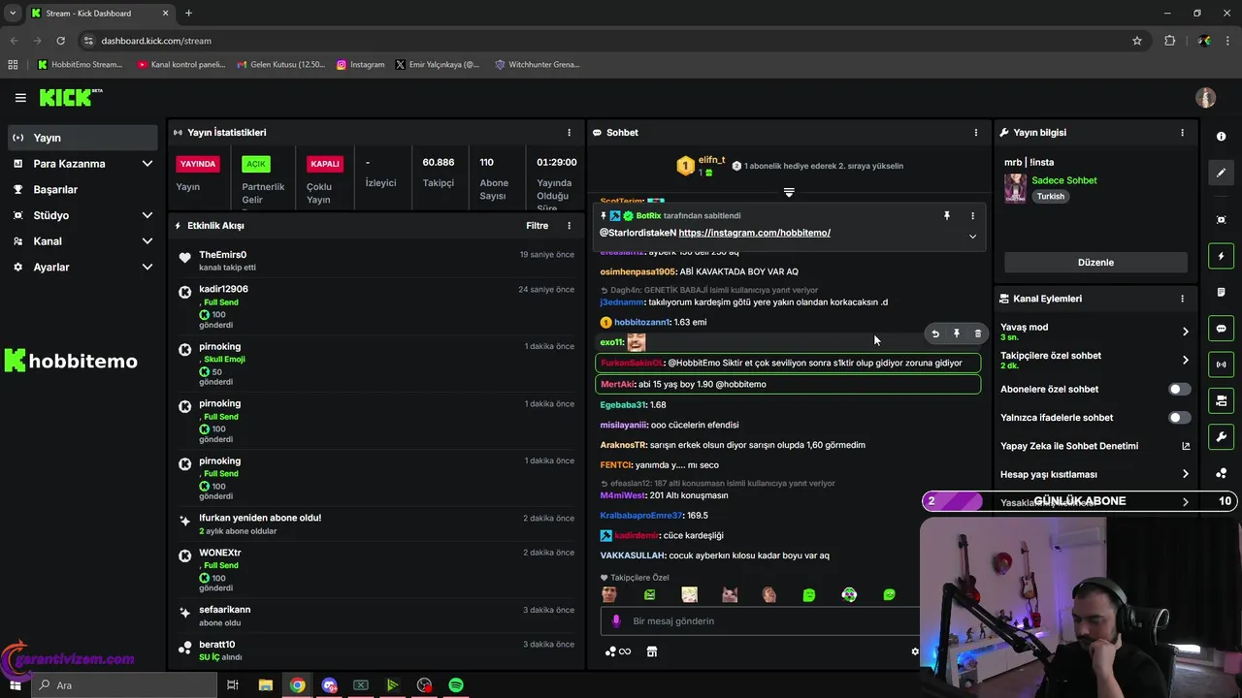Click the 60.886 Takipçi stat
Viewport: 1242px width, 698px height.
point(439,172)
